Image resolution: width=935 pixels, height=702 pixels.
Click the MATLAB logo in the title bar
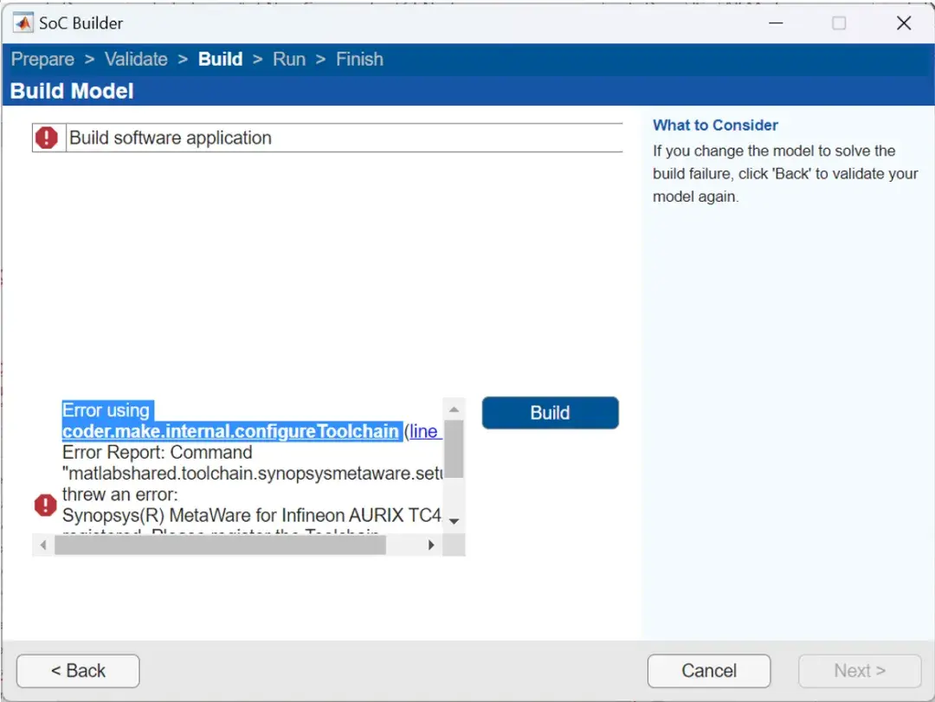[22, 23]
